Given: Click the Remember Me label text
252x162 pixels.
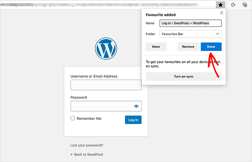Looking at the screenshot, I should click(89, 119).
